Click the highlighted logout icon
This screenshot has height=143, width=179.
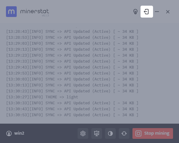coord(147,12)
